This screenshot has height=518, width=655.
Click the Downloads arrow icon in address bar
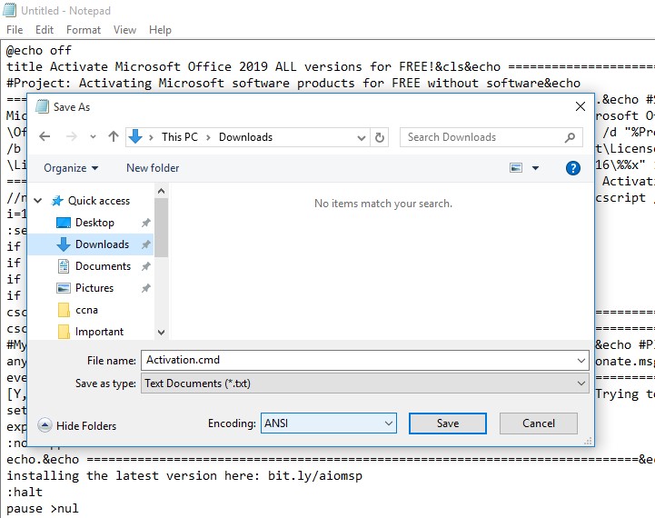(x=135, y=136)
